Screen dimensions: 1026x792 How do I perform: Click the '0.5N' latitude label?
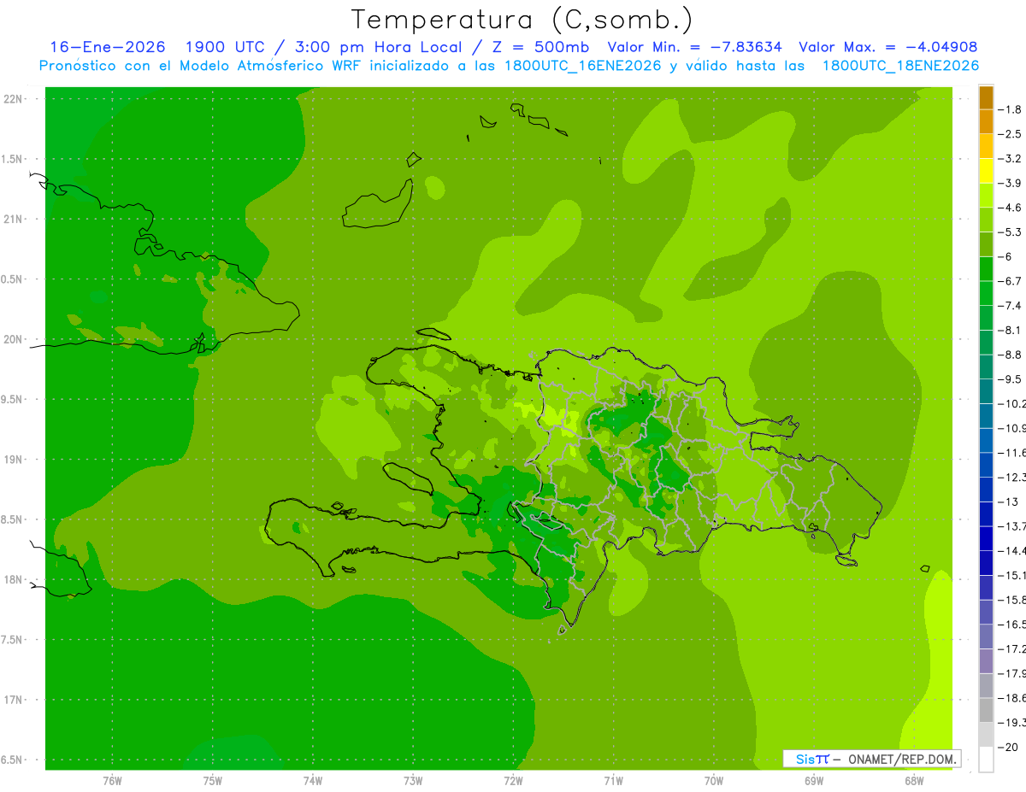[13, 279]
